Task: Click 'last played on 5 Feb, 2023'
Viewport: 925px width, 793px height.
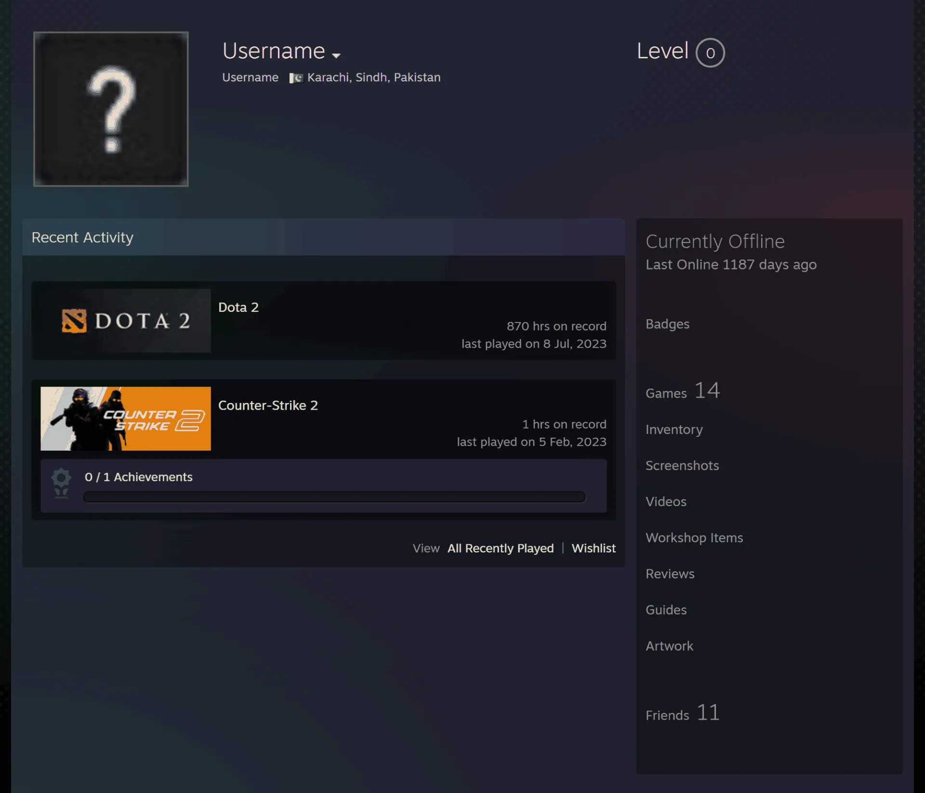Action: [x=531, y=442]
